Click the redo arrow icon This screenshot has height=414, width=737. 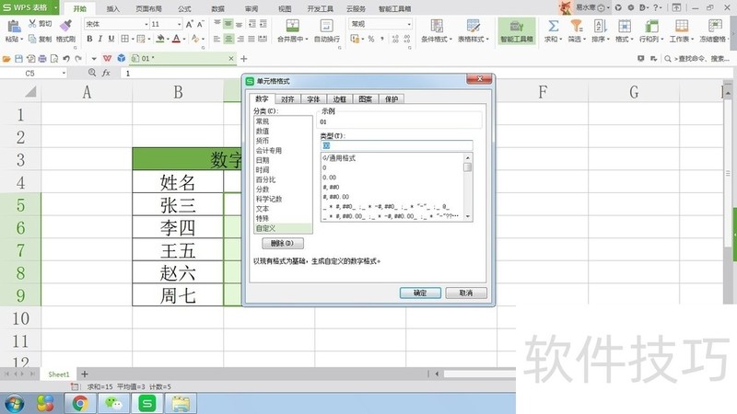78,59
